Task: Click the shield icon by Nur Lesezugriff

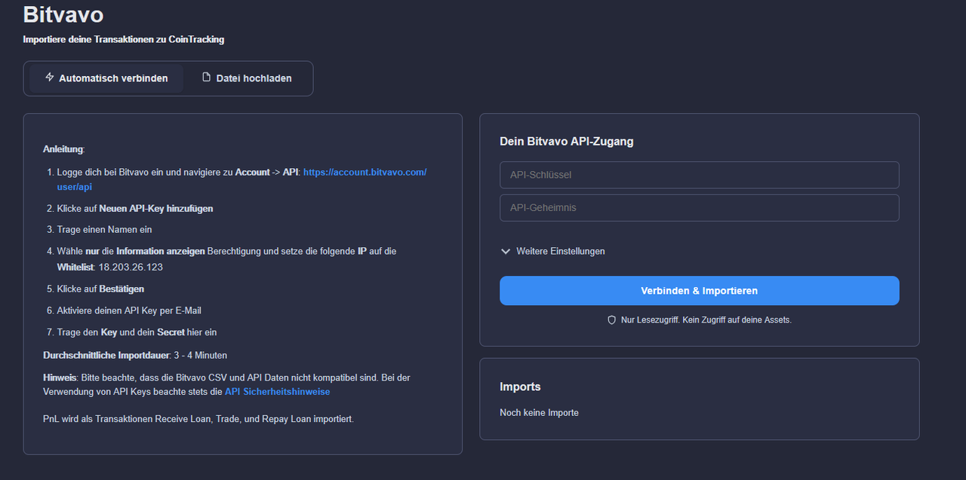Action: pyautogui.click(x=612, y=320)
